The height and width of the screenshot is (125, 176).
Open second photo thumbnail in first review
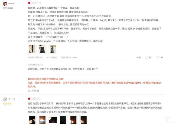click(43, 49)
